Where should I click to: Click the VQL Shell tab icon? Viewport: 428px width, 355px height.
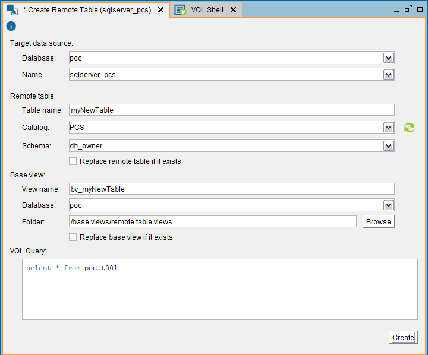[x=180, y=10]
